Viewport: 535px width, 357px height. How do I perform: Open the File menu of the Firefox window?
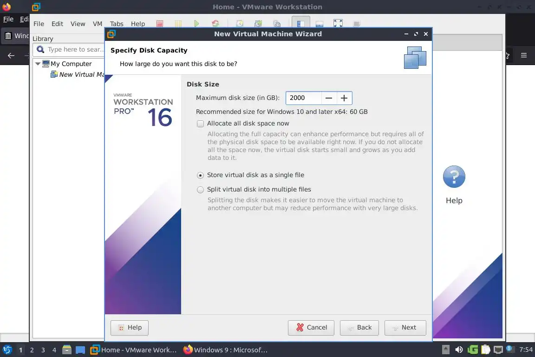[8, 19]
